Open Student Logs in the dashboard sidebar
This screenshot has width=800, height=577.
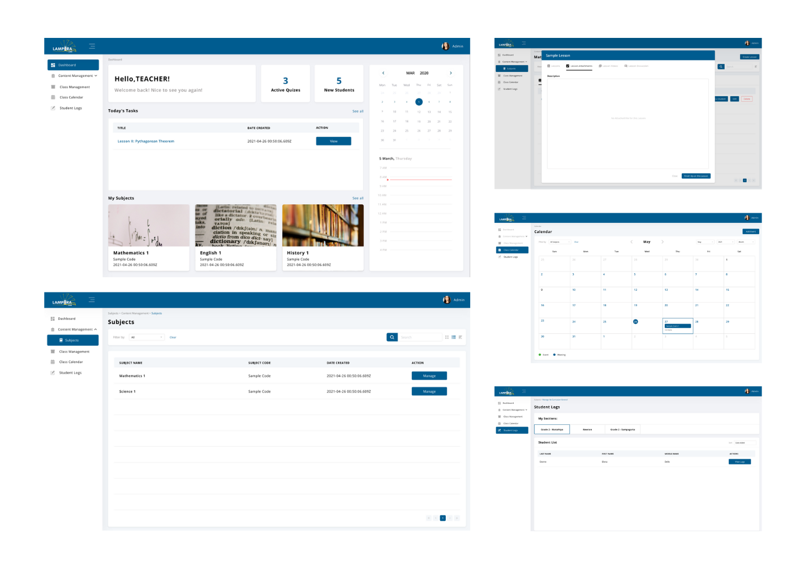71,108
